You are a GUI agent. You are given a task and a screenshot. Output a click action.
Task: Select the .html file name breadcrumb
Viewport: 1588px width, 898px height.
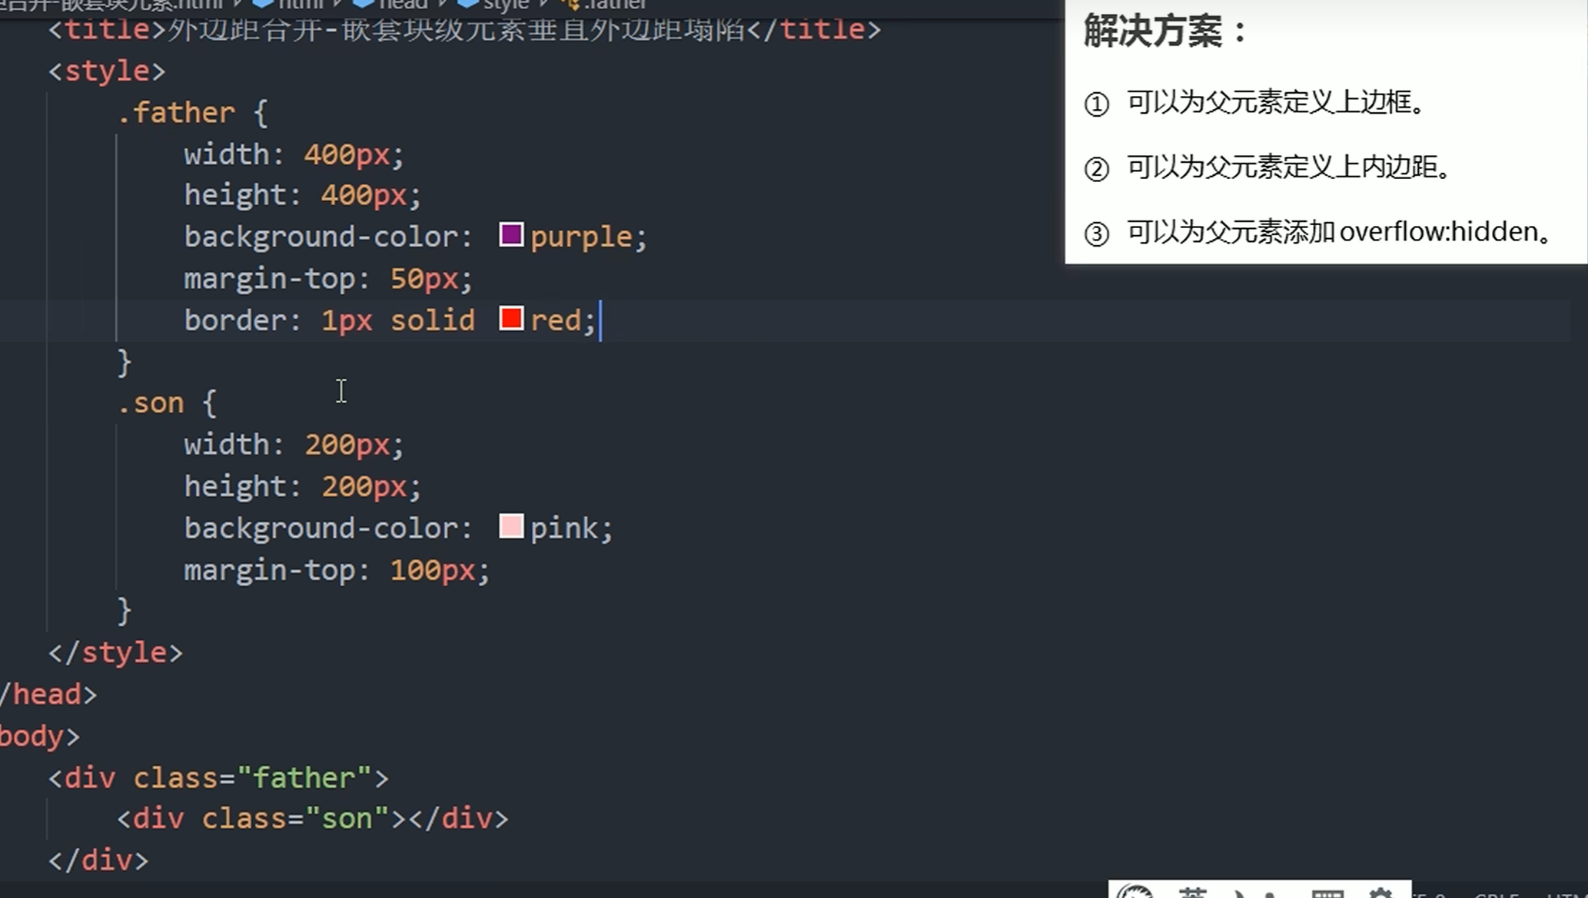tap(115, 5)
